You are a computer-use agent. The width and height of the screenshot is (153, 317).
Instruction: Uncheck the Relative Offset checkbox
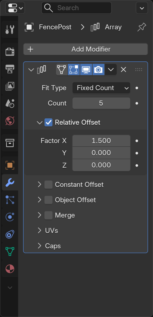pyautogui.click(x=48, y=122)
